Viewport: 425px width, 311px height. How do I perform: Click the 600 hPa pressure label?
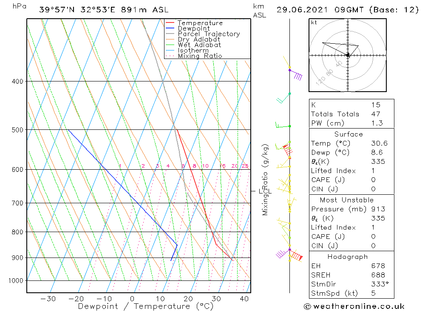17,169
